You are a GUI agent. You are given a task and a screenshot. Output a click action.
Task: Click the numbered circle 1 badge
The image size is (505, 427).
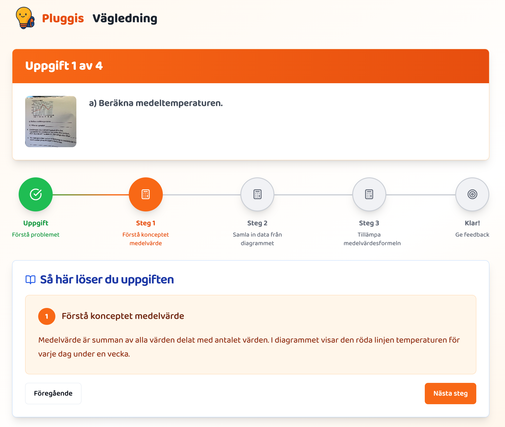click(46, 316)
